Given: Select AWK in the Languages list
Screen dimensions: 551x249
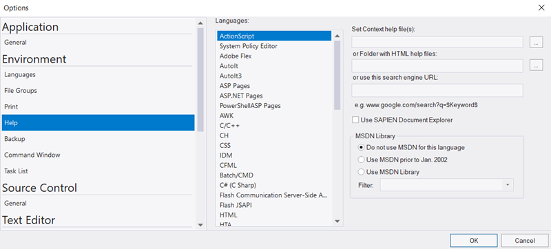Looking at the screenshot, I should pos(274,116).
